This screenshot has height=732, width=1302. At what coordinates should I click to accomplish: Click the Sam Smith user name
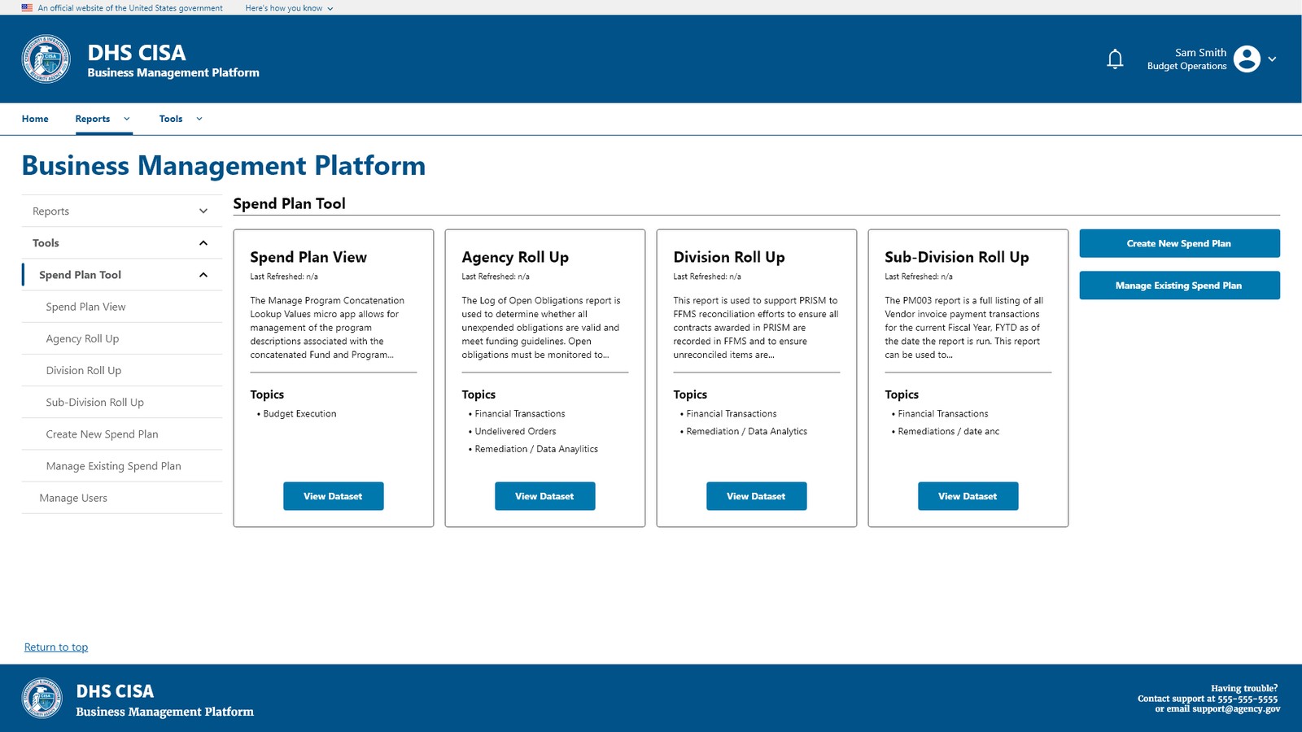click(1200, 53)
